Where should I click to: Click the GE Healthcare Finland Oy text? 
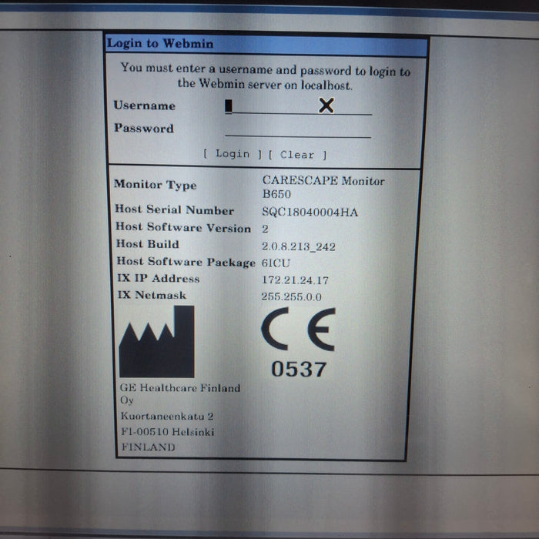pos(179,393)
